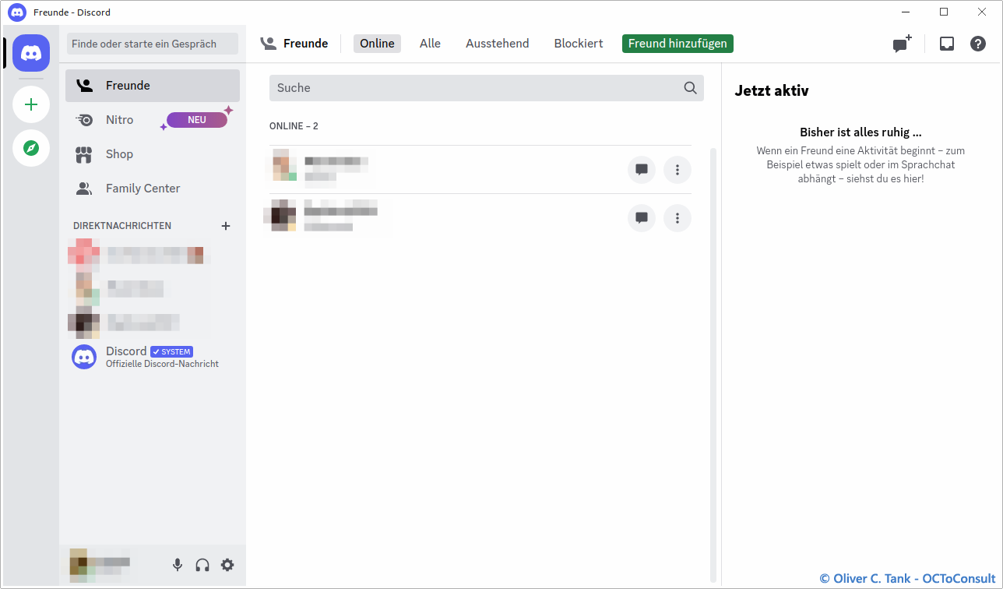Click the 'ONLINE – 2' header
The height and width of the screenshot is (589, 1003).
point(294,126)
